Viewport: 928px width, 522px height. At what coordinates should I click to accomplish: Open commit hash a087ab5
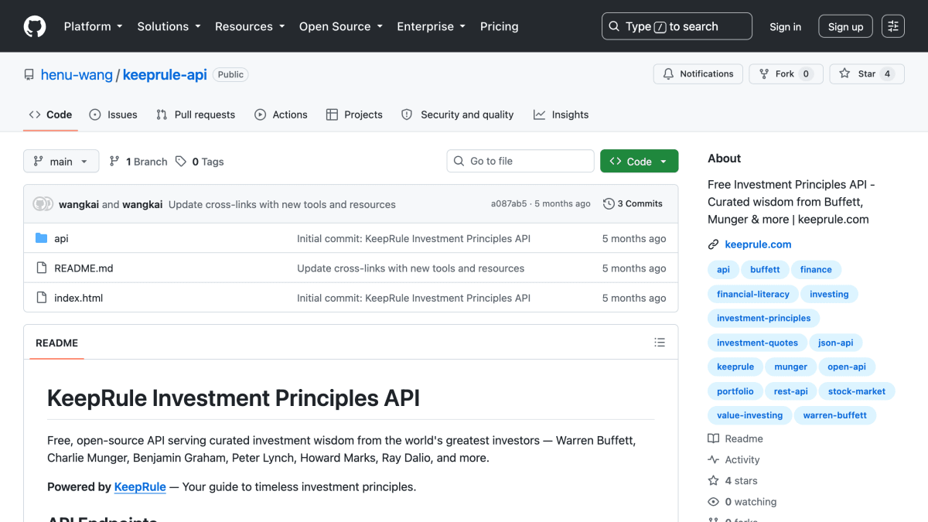click(509, 204)
